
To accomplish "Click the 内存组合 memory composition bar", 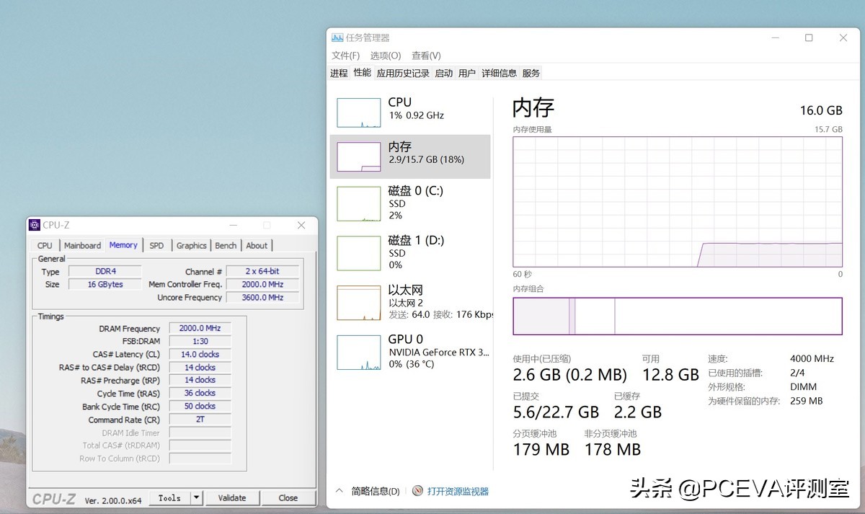I will click(x=677, y=316).
